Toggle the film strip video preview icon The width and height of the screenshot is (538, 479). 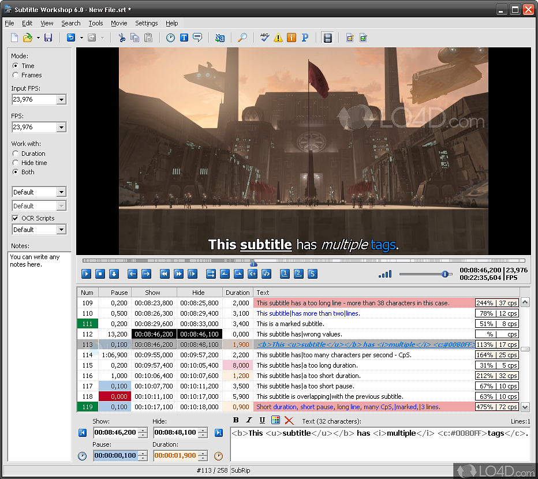pos(328,38)
